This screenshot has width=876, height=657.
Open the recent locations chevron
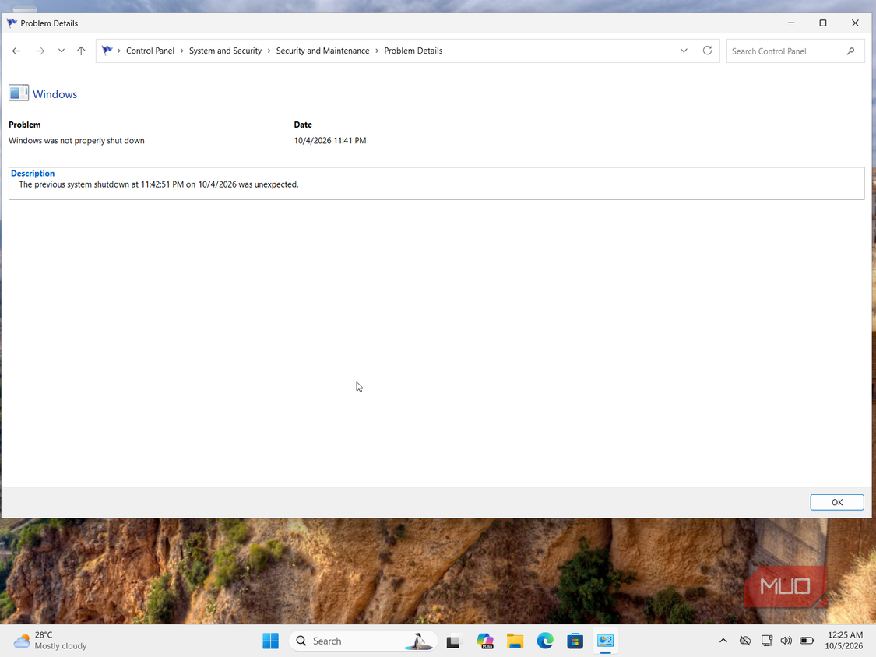tap(62, 51)
